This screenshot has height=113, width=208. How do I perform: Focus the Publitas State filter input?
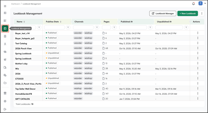54,27
